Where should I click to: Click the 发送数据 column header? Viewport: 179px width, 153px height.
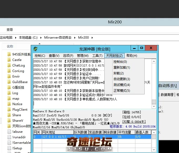pos(96,132)
